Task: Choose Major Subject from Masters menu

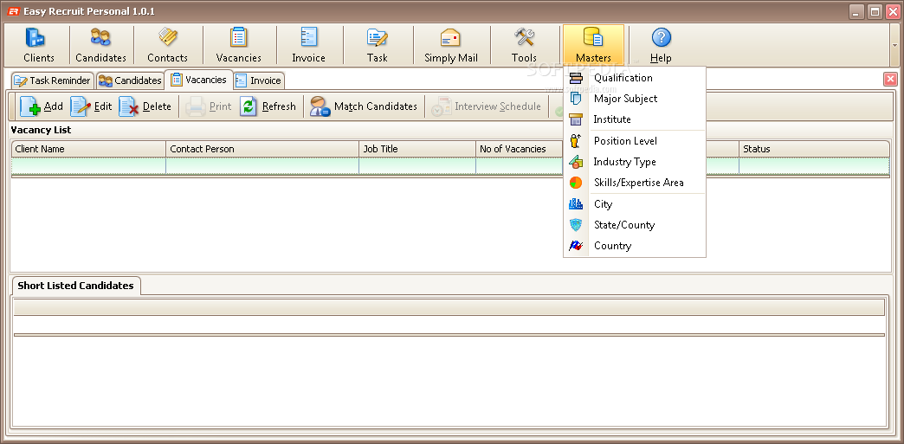Action: (x=634, y=99)
